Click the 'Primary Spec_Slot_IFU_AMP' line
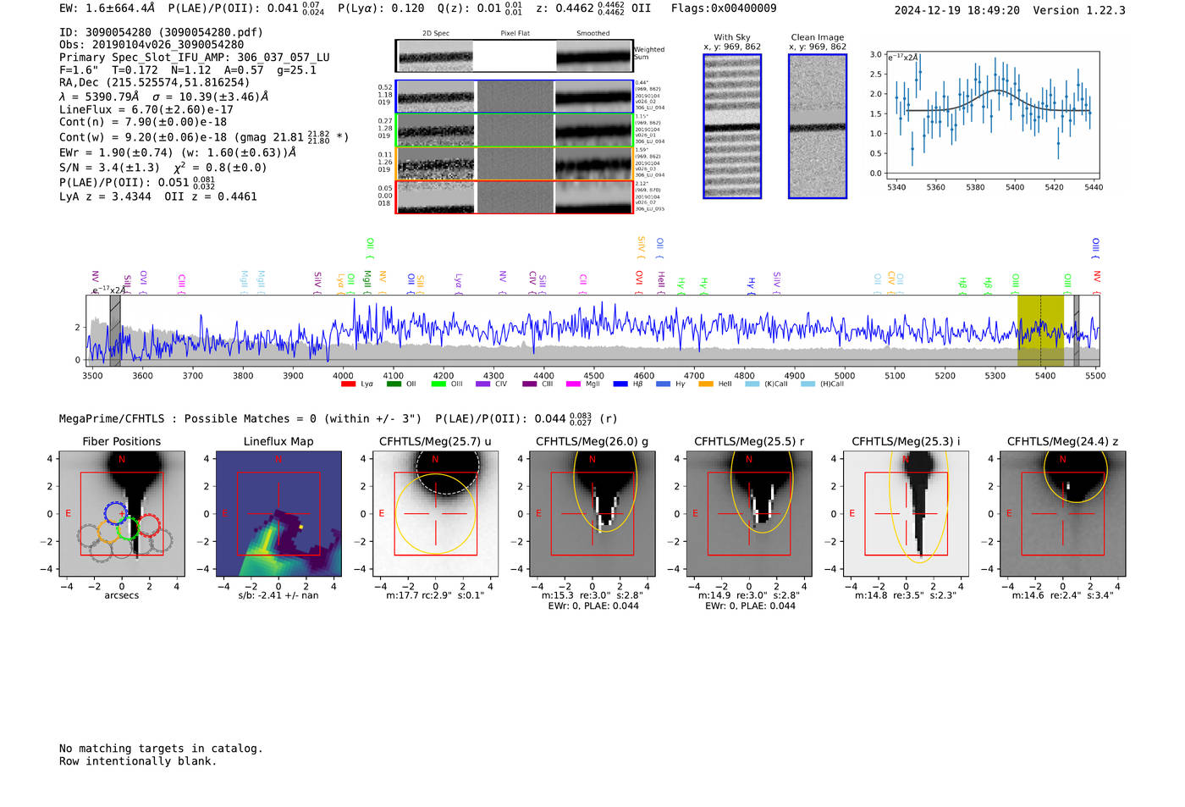 195,57
